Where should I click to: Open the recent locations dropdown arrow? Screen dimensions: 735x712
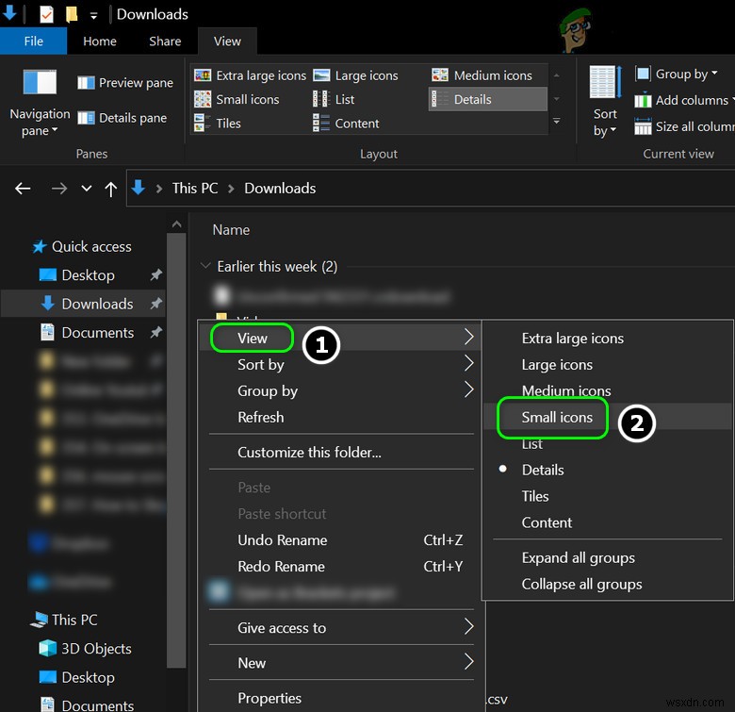(87, 189)
